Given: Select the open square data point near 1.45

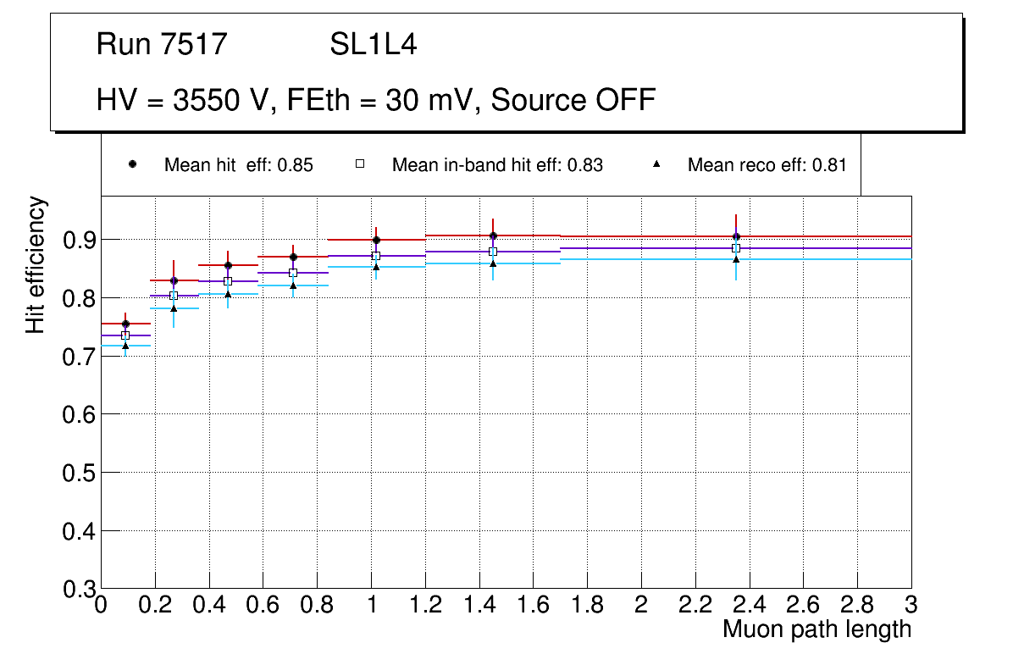Looking at the screenshot, I should tap(493, 252).
